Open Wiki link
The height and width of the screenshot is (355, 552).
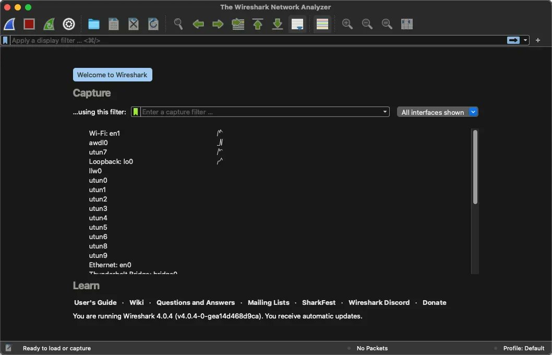tap(137, 302)
